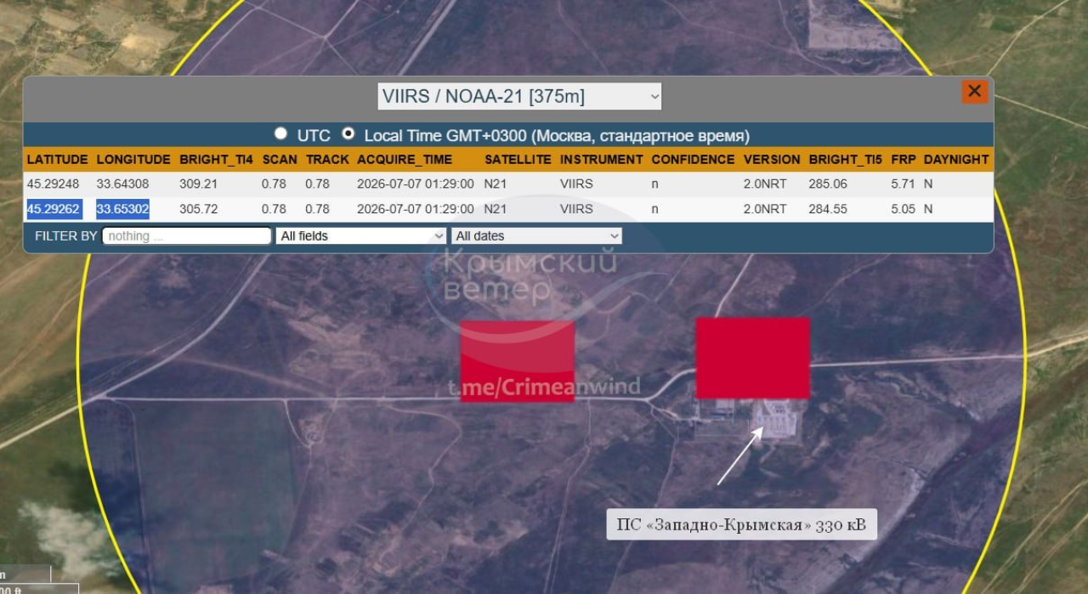Open the All fields filter dropdown
This screenshot has width=1088, height=594.
[361, 235]
